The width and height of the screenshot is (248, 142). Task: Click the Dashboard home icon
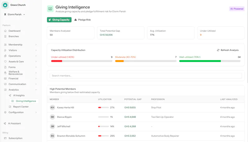[5, 31]
